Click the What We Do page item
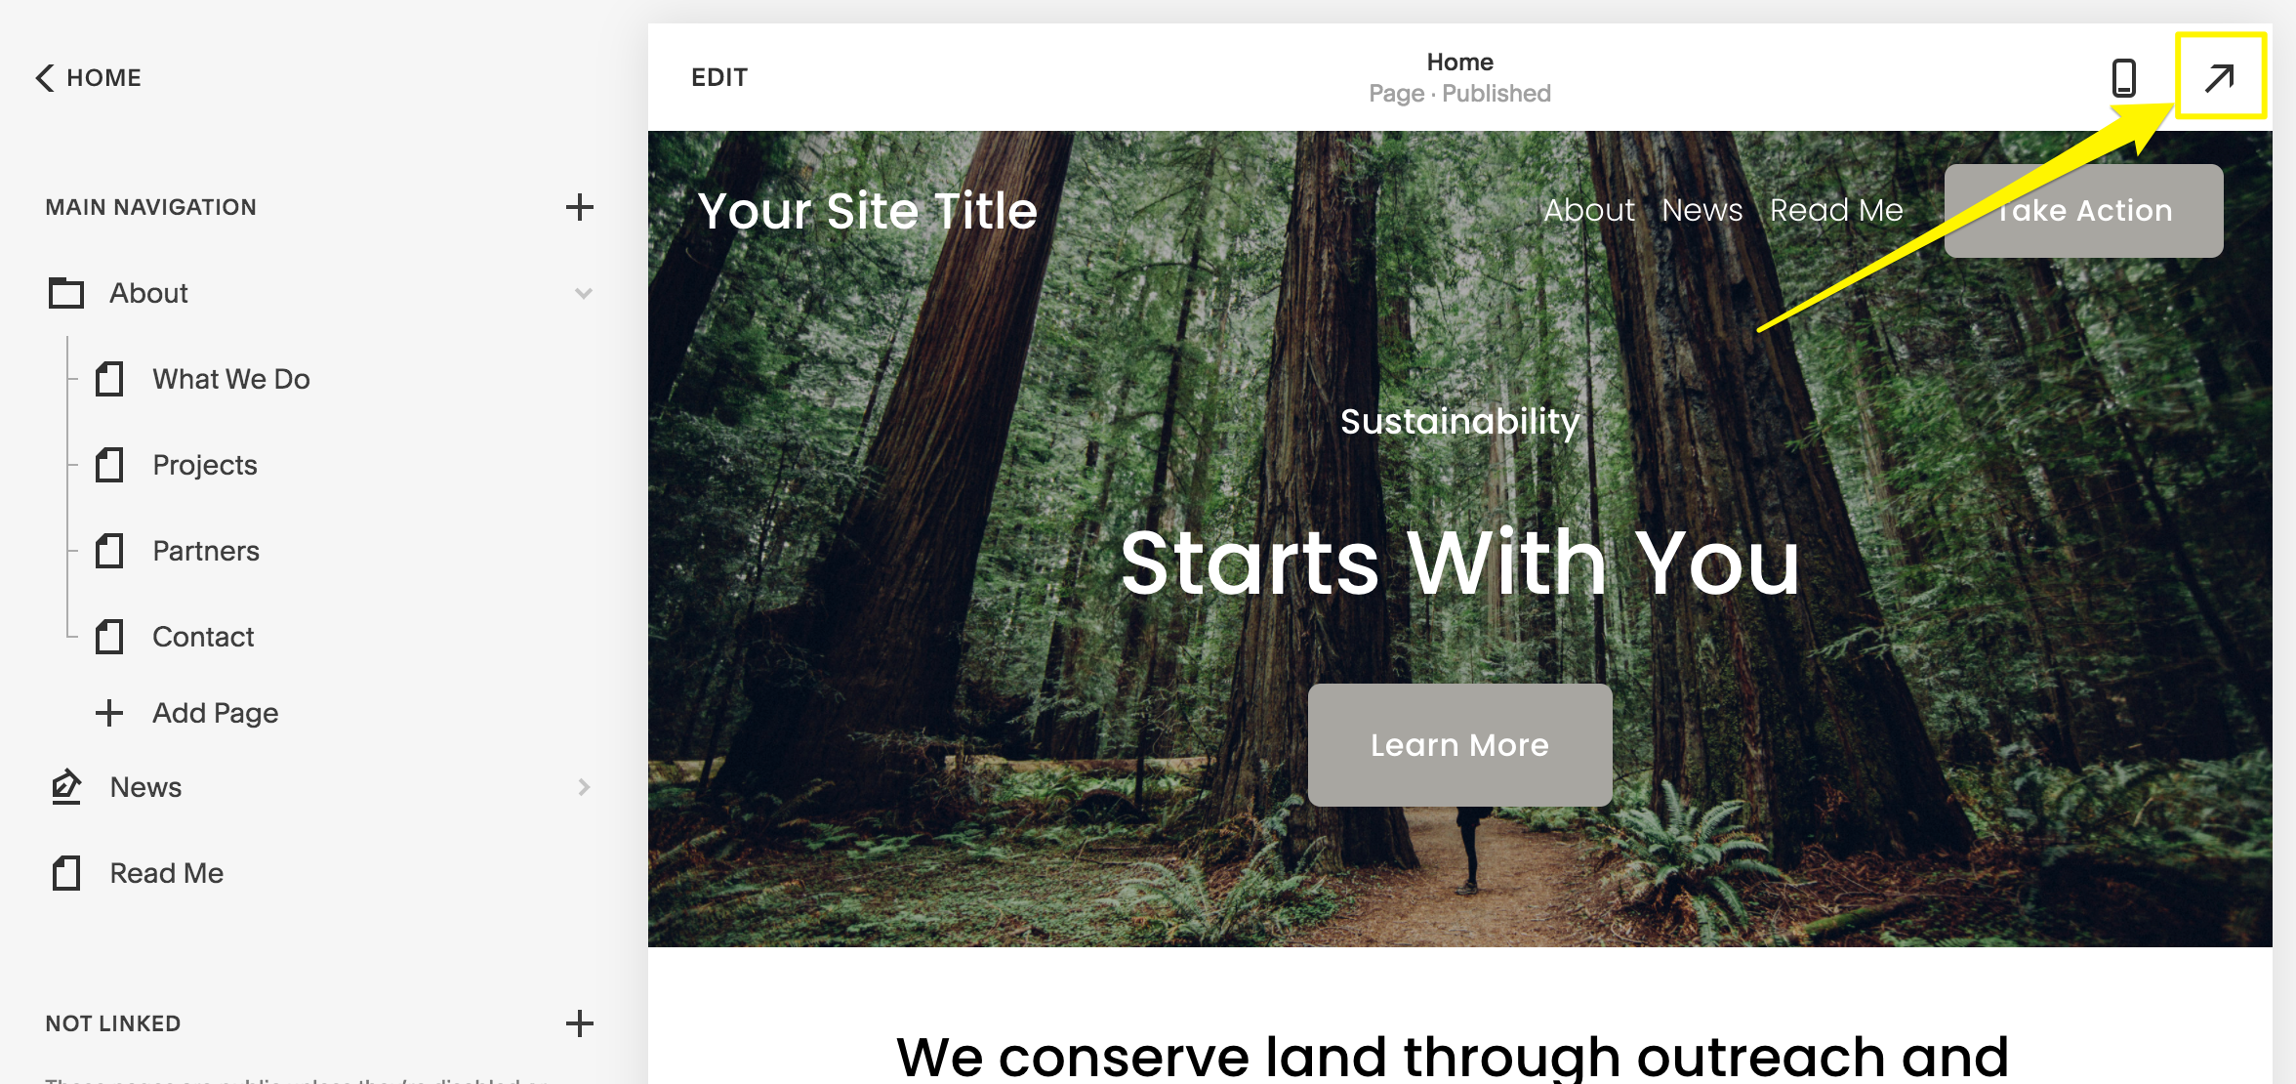This screenshot has width=2296, height=1084. 232,378
